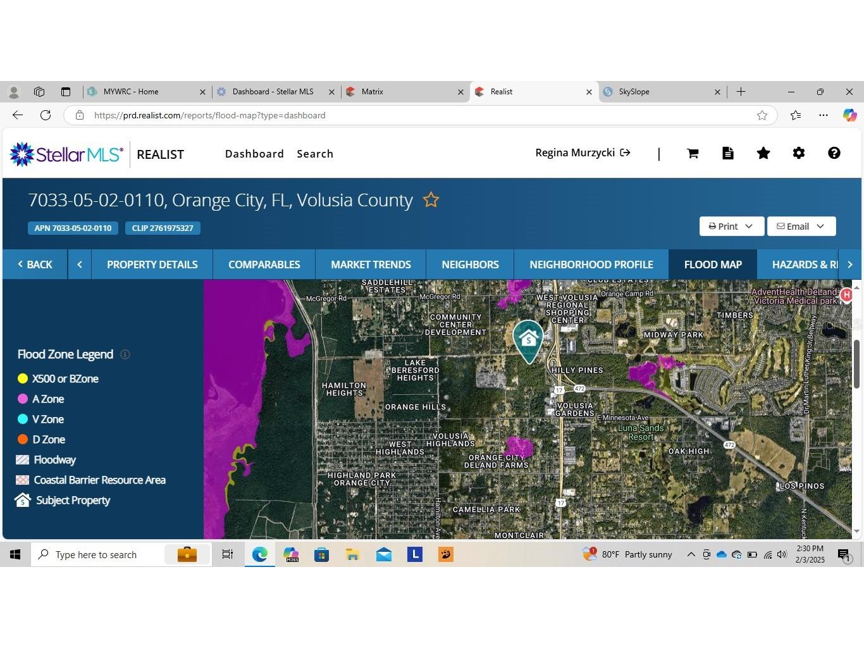Click the subject property map marker
The width and height of the screenshot is (864, 648).
(x=528, y=340)
